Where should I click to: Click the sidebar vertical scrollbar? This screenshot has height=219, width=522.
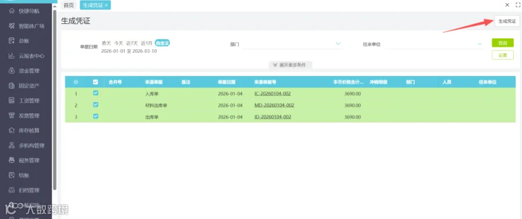pyautogui.click(x=55, y=100)
